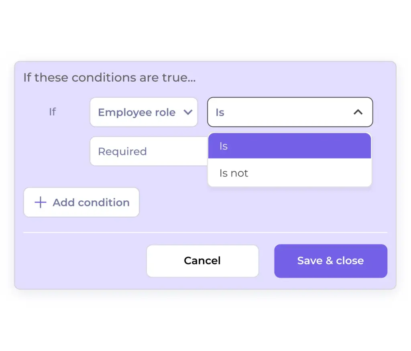Image resolution: width=411 pixels, height=351 pixels.
Task: Click the "If" label before the condition
Action: pyautogui.click(x=52, y=112)
